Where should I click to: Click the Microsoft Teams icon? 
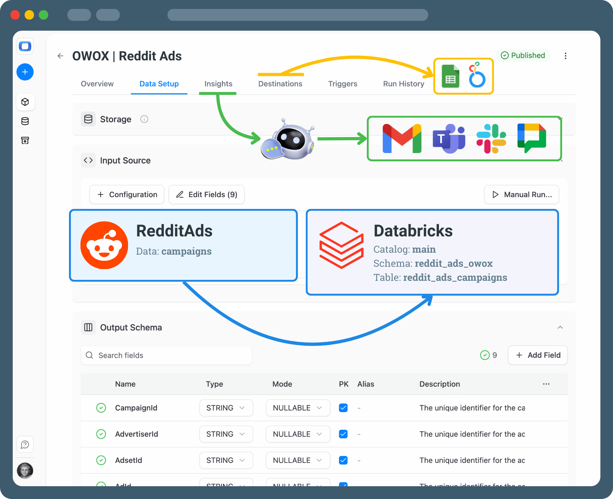[x=448, y=138]
